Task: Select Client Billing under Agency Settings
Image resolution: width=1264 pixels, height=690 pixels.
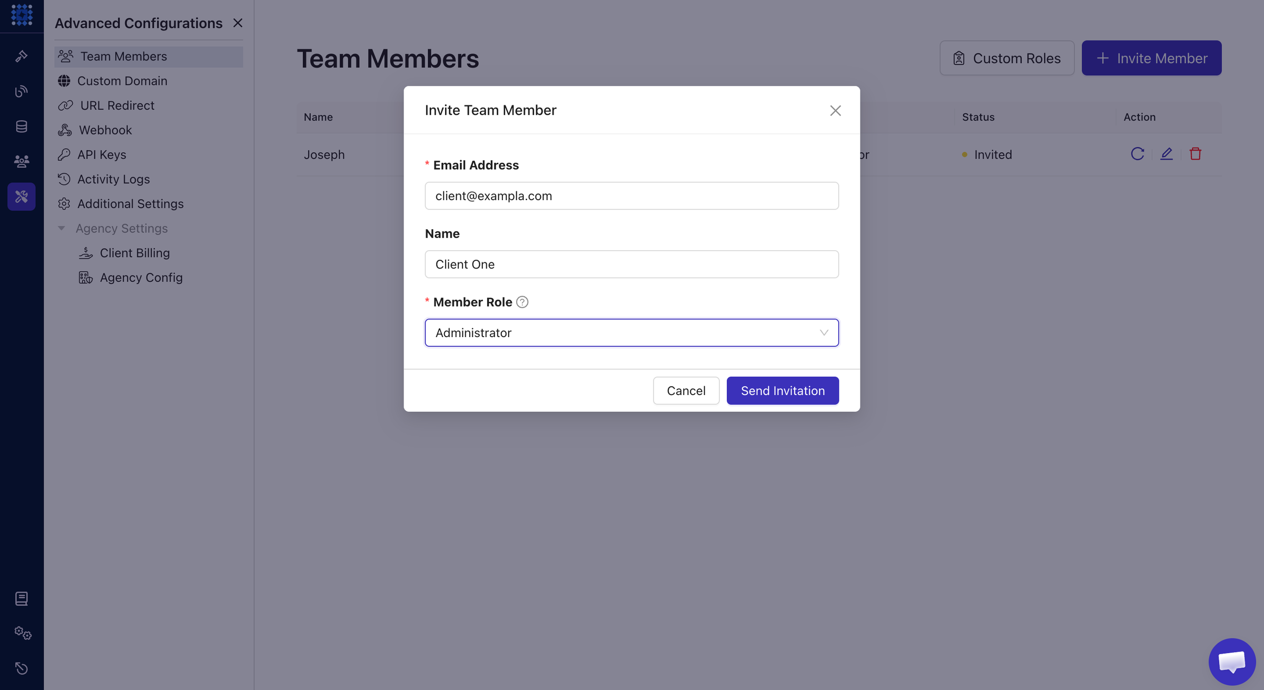Action: (135, 253)
